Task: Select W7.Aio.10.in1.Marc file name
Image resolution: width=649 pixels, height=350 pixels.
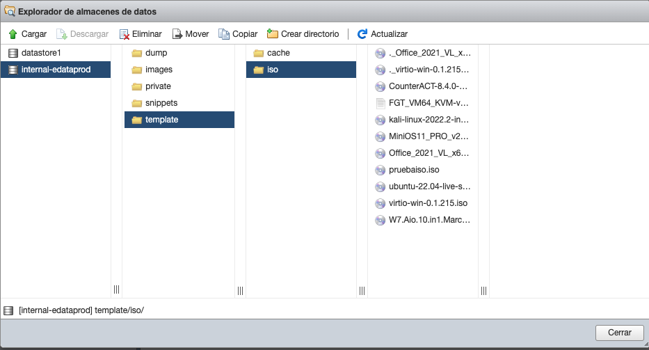Action: click(430, 220)
